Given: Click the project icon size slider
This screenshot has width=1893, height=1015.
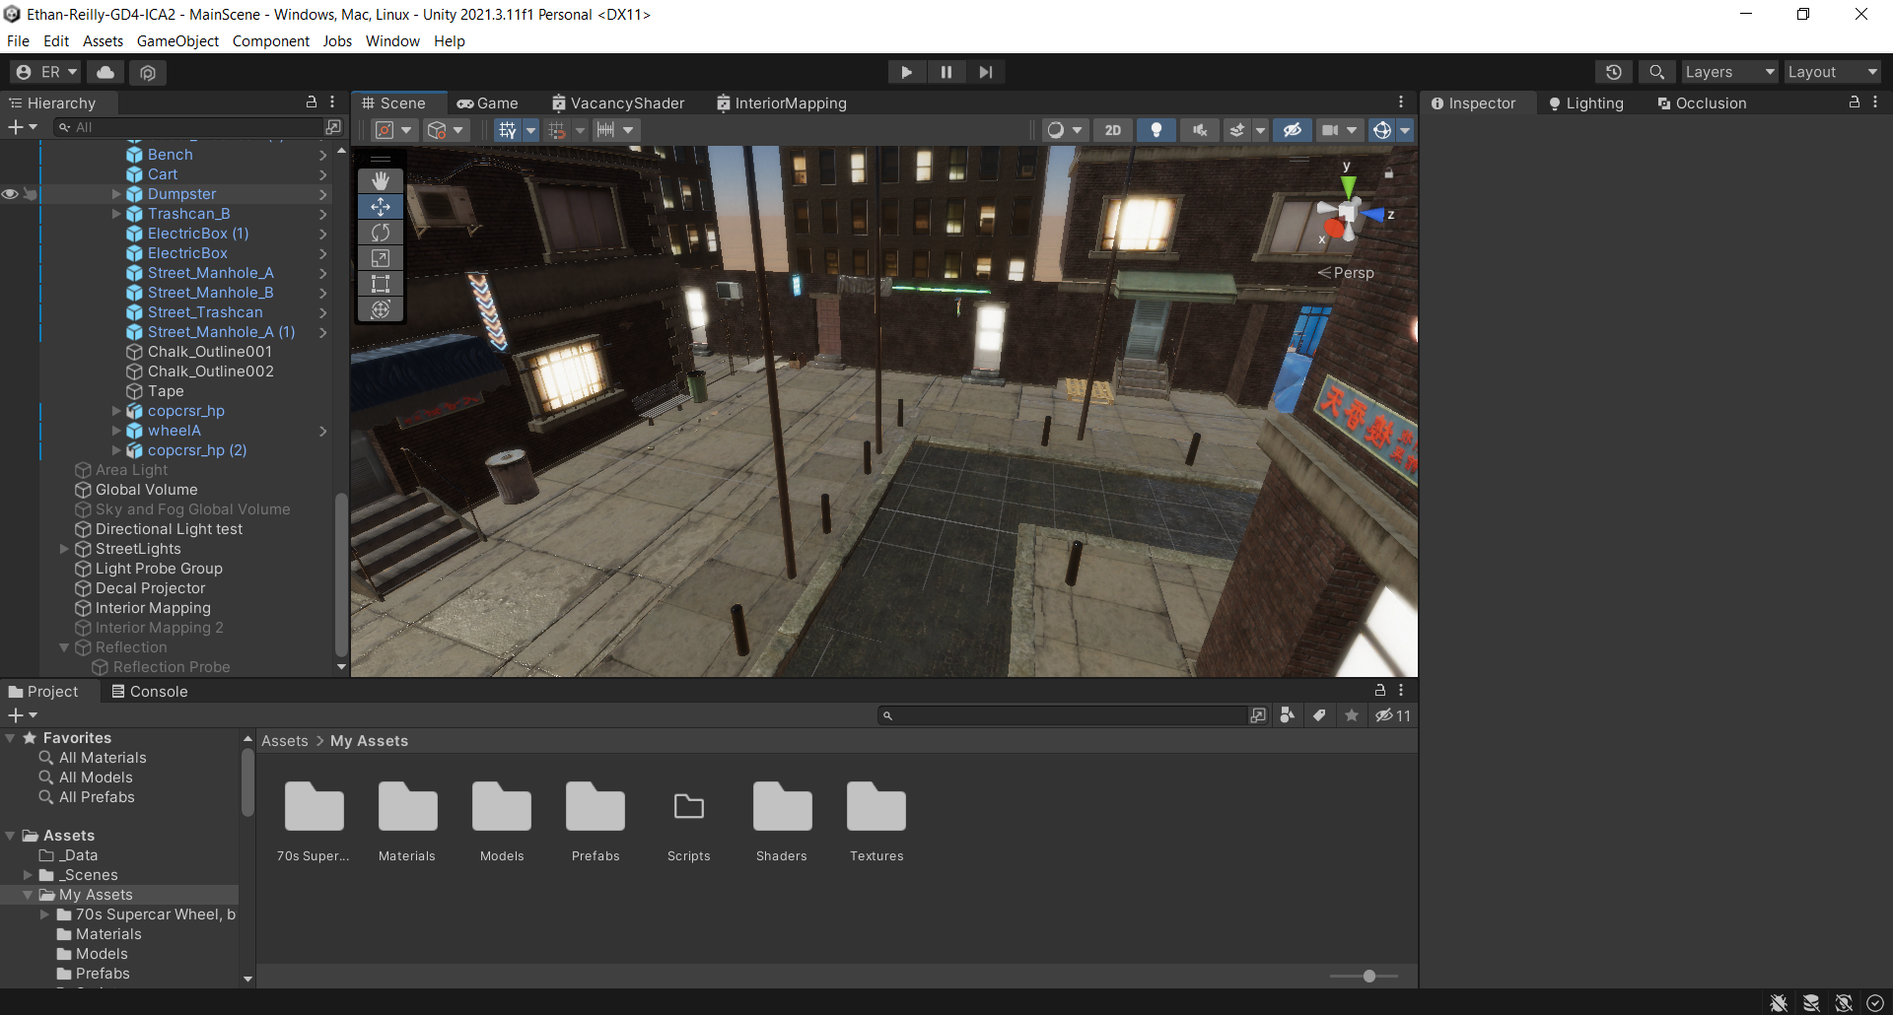Looking at the screenshot, I should point(1368,976).
